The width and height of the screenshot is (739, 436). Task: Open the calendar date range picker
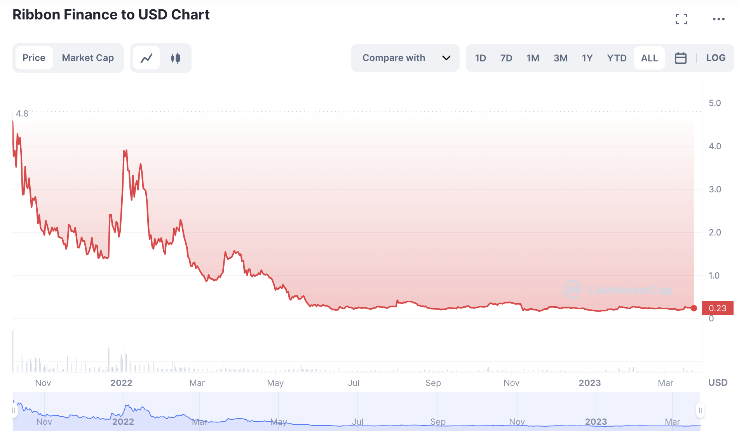680,58
